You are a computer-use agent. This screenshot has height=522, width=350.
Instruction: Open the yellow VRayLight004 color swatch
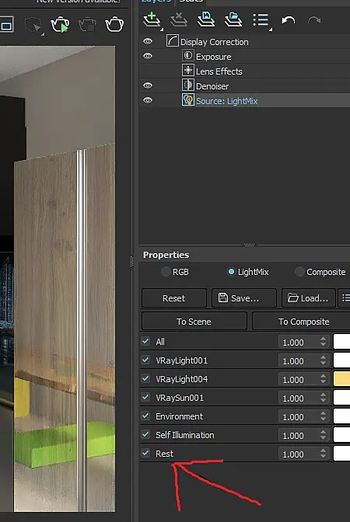[x=341, y=379]
